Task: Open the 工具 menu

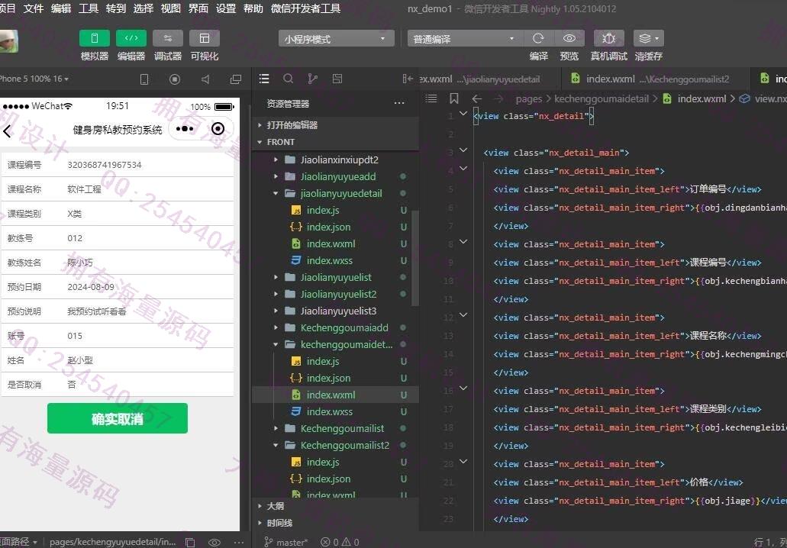Action: 89,8
